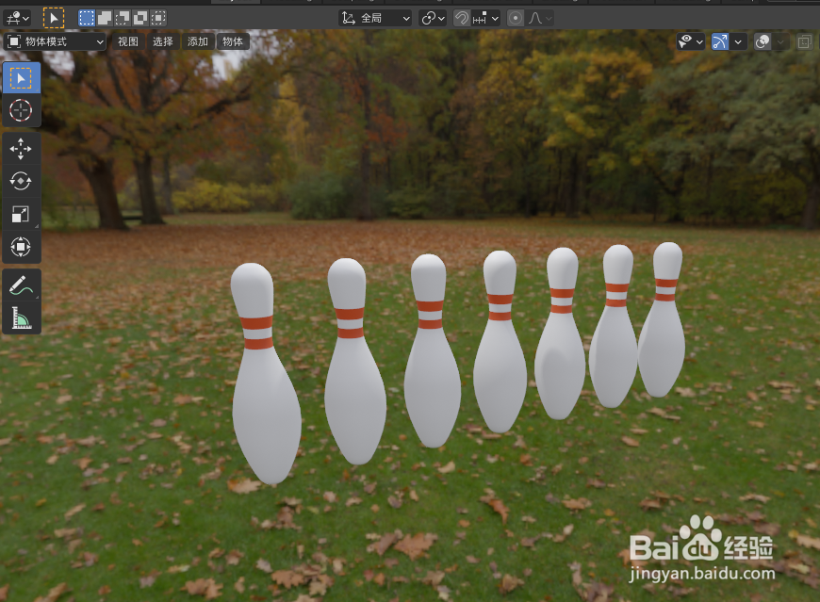
Task: Toggle proportional editing
Action: pos(515,17)
